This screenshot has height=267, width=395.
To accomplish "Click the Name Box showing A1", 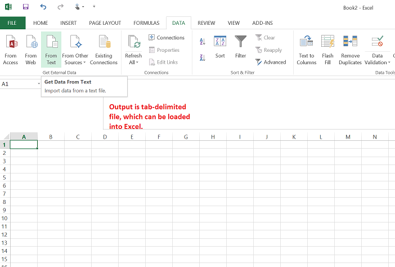I will tap(18, 84).
